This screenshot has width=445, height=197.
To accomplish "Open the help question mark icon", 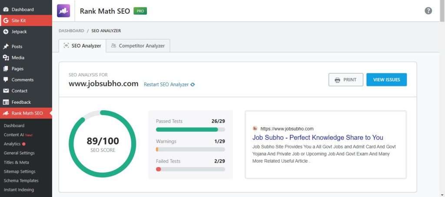I will [428, 11].
